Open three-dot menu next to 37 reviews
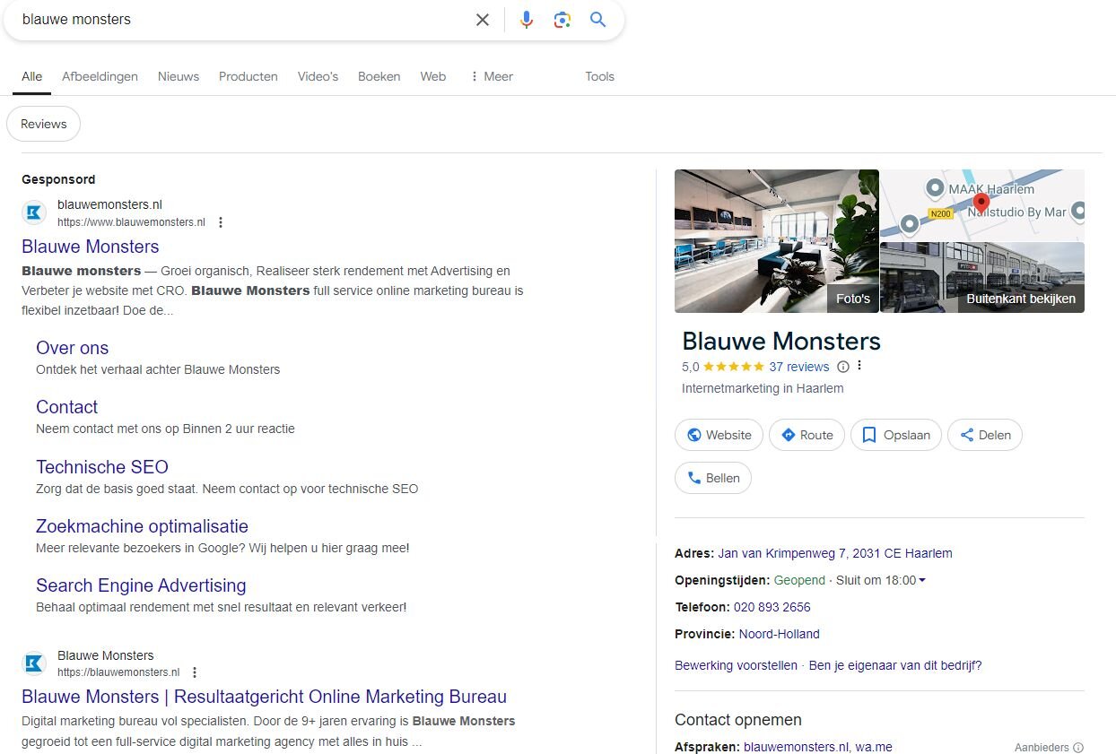This screenshot has height=754, width=1116. click(x=859, y=366)
